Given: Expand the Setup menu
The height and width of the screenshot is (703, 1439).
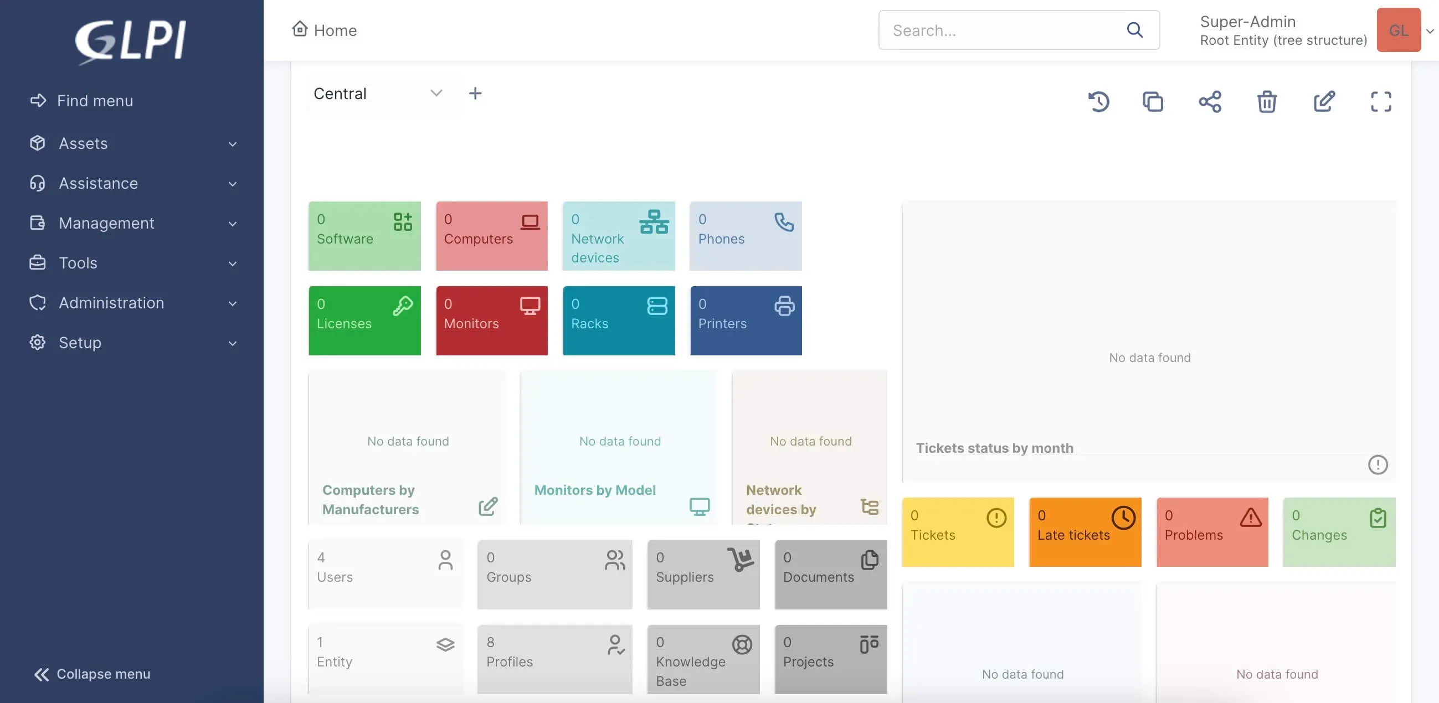Looking at the screenshot, I should click(x=132, y=342).
